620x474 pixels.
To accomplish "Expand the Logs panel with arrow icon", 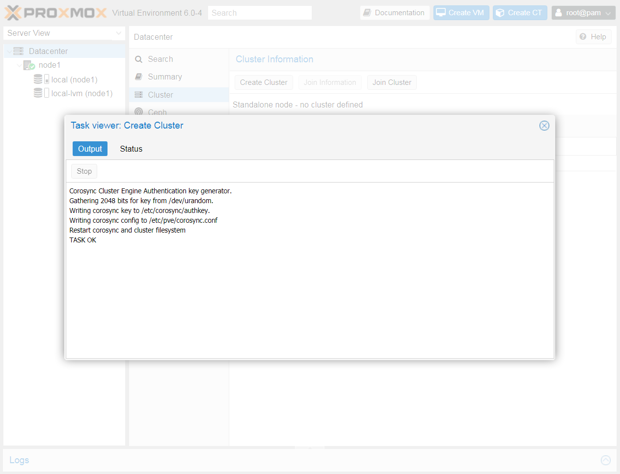I will coord(606,460).
